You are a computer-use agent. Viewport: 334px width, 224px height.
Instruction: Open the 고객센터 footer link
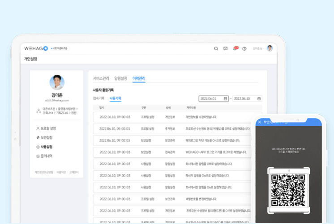point(74,172)
